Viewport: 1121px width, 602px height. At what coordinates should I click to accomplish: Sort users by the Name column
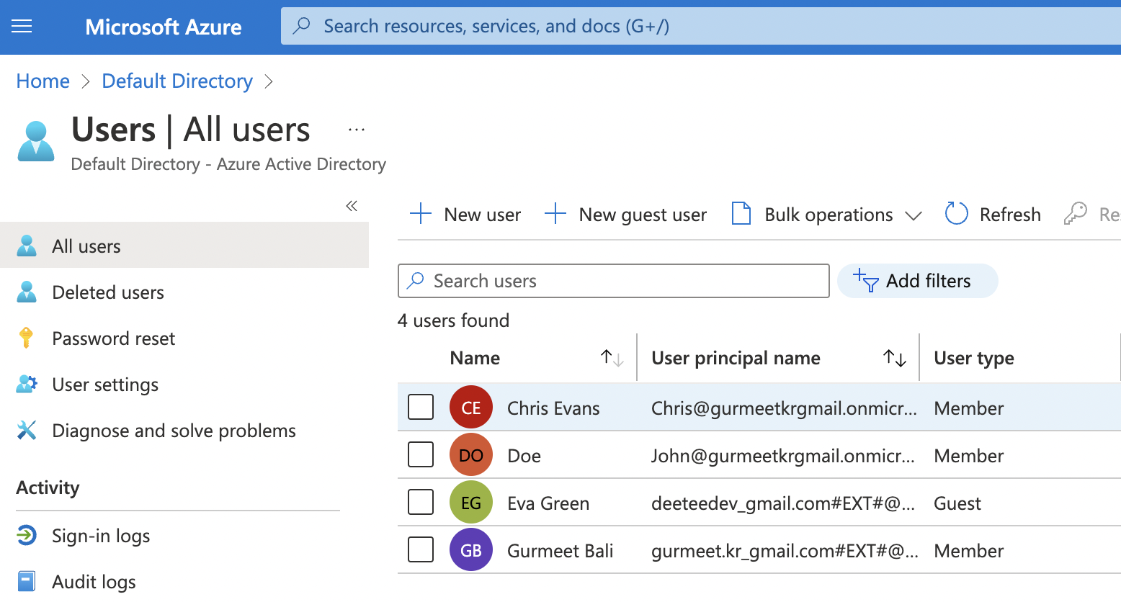(612, 358)
